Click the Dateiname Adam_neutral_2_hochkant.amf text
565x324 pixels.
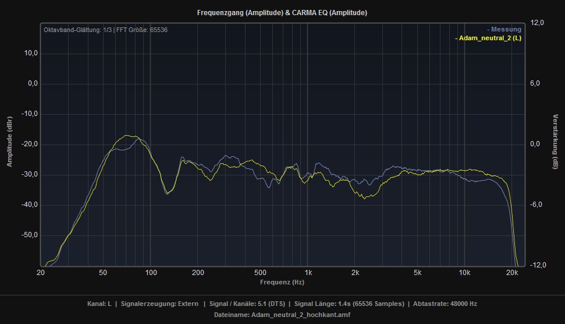(x=282, y=315)
